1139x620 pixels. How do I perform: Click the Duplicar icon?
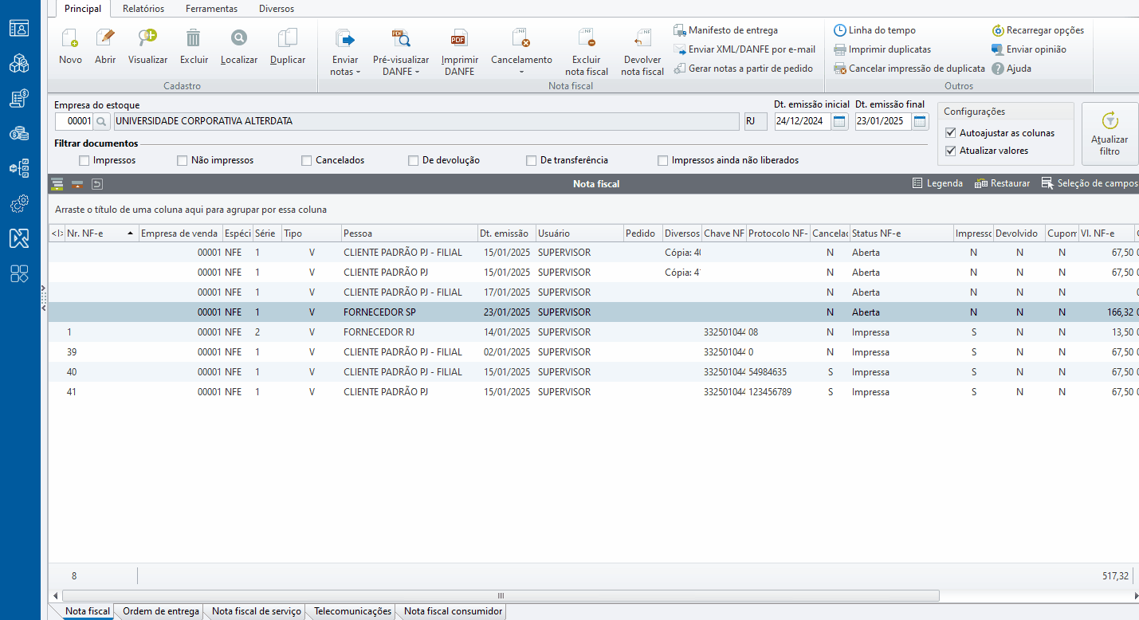[x=288, y=39]
